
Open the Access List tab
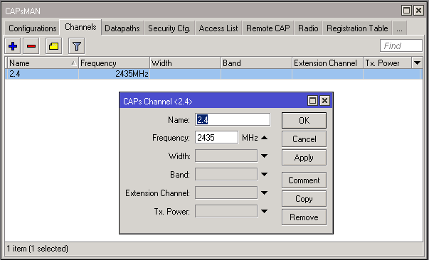218,28
